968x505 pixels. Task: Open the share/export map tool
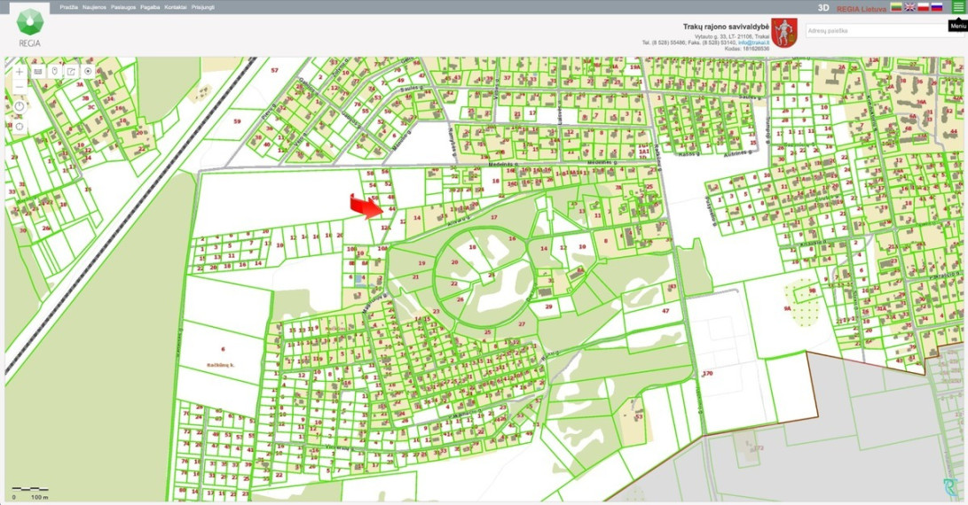(x=71, y=72)
